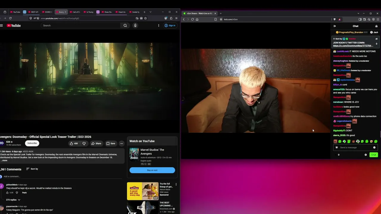Play the Avengers Doomsday trailer video
This screenshot has width=381, height=214.
coord(89,81)
